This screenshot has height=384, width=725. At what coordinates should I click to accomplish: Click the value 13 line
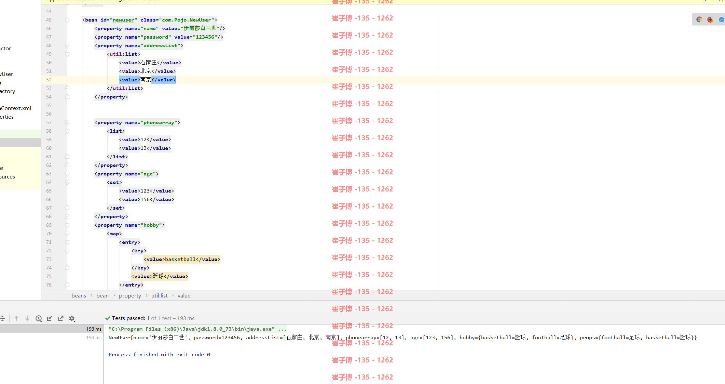[x=145, y=148]
